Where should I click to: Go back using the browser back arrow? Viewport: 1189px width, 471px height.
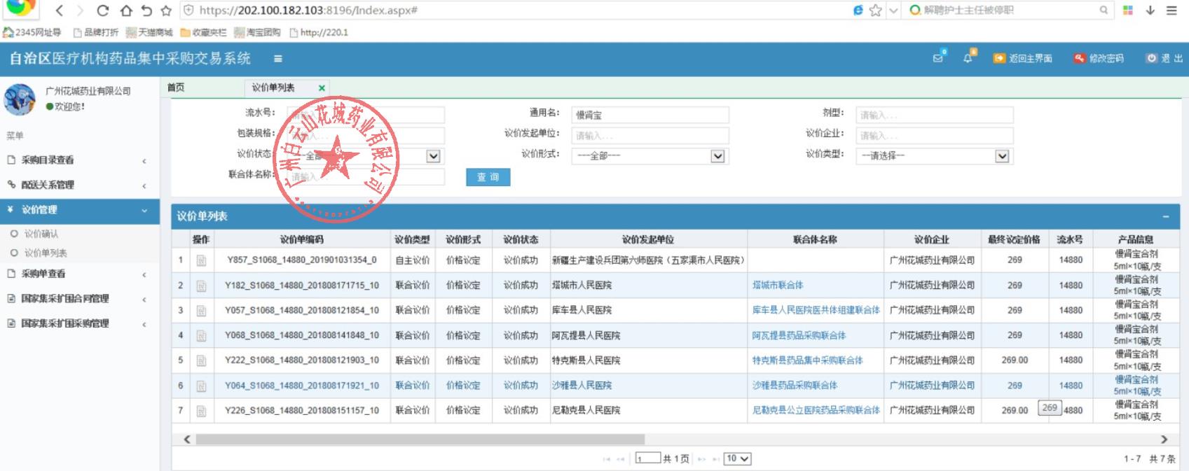click(60, 10)
